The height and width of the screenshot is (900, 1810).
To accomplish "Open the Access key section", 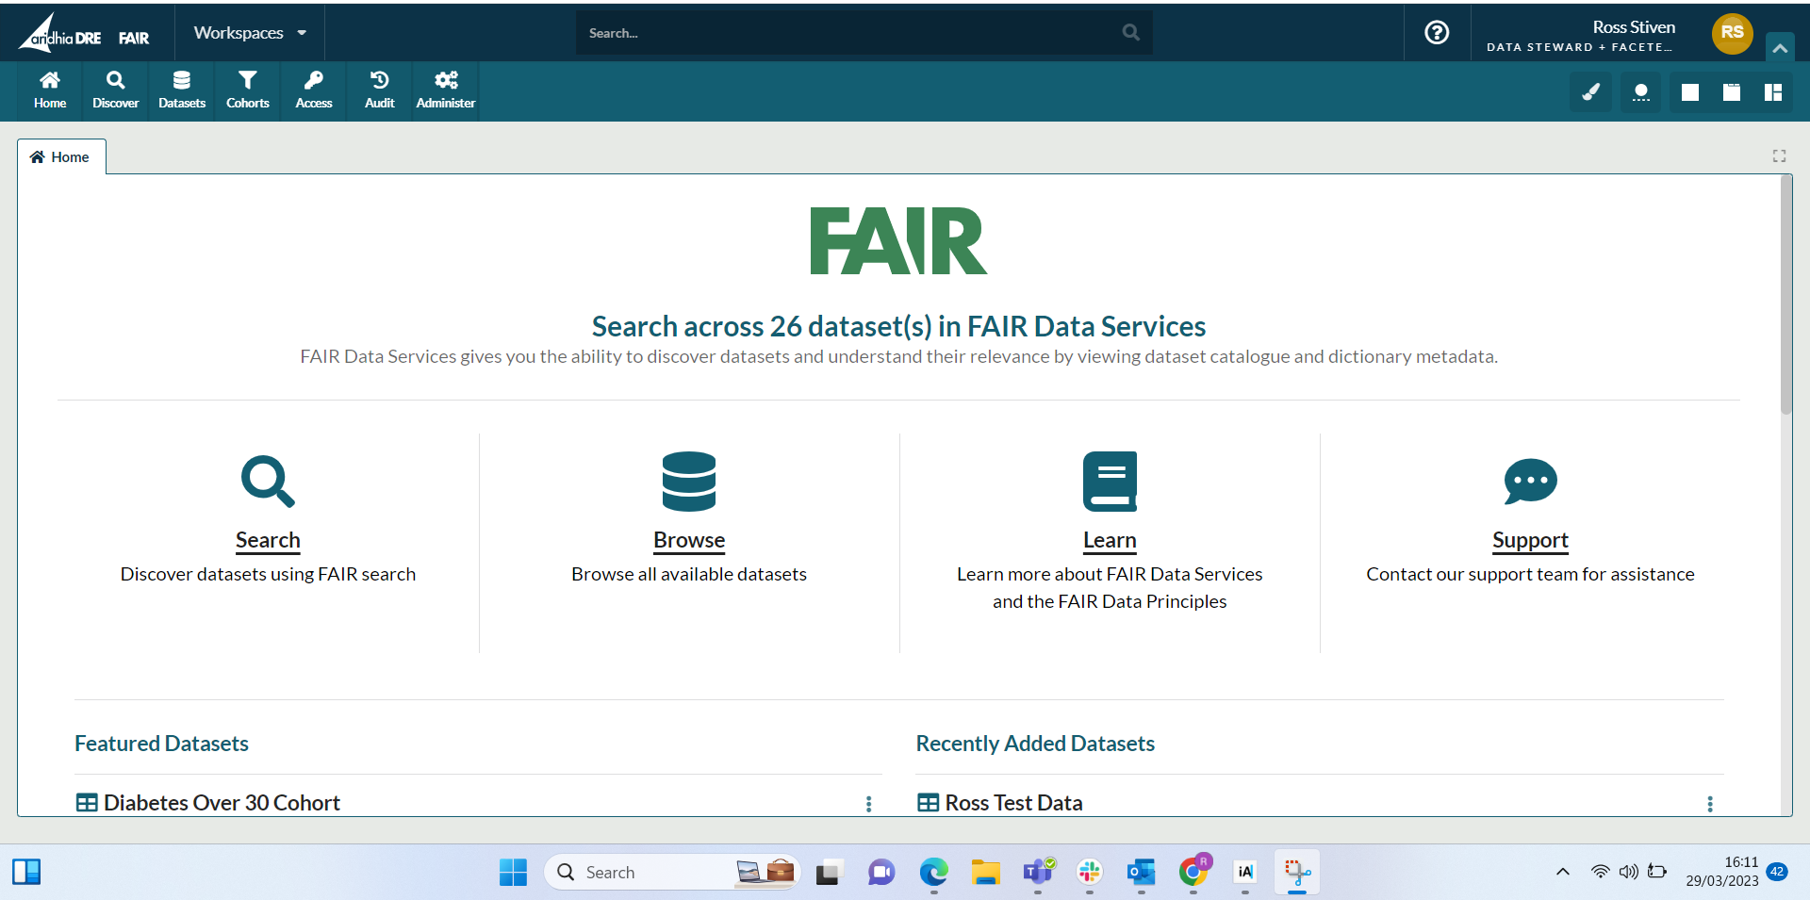I will (x=313, y=90).
